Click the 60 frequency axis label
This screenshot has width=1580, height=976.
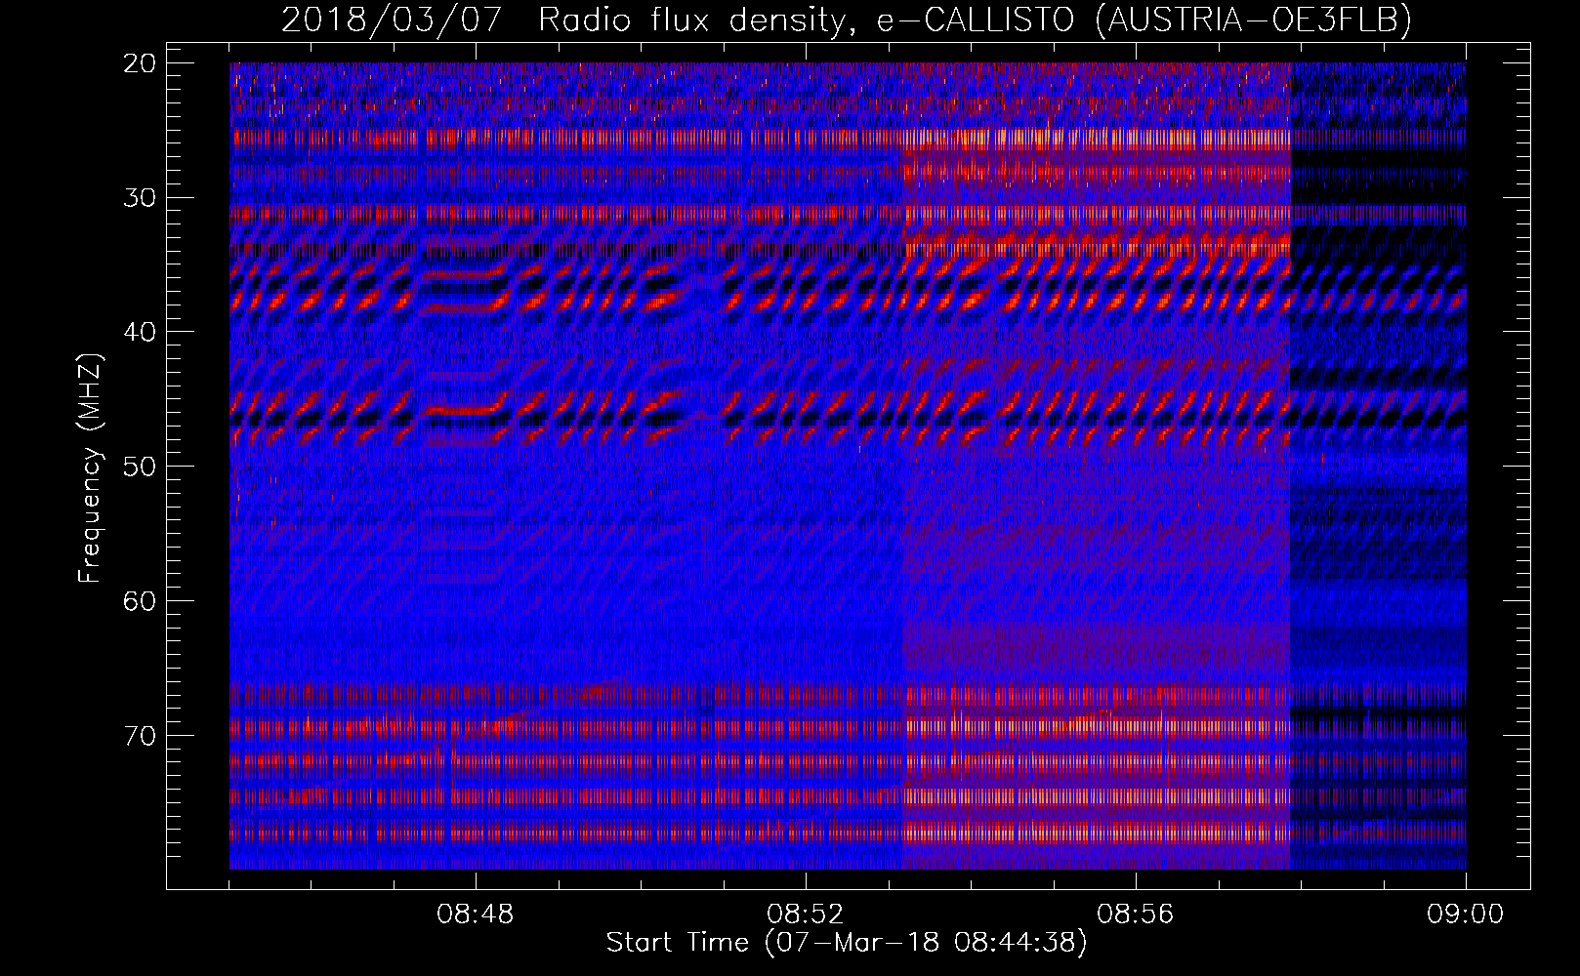[141, 600]
